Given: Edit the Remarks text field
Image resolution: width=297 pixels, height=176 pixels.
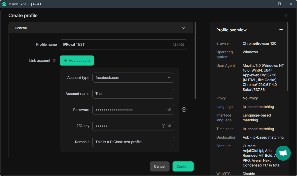Looking at the screenshot, I should coord(133,142).
